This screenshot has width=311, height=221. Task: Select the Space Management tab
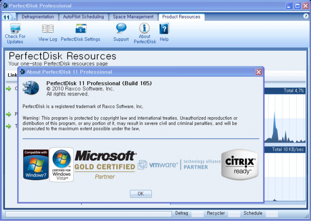[133, 17]
